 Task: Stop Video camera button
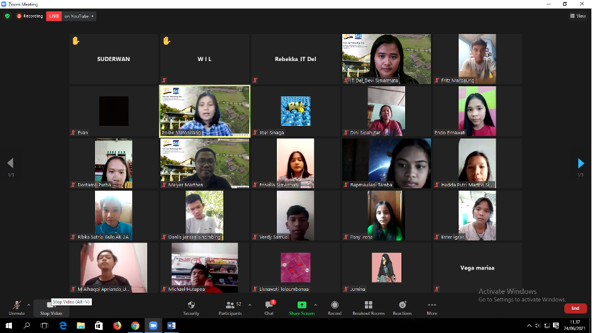point(51,308)
